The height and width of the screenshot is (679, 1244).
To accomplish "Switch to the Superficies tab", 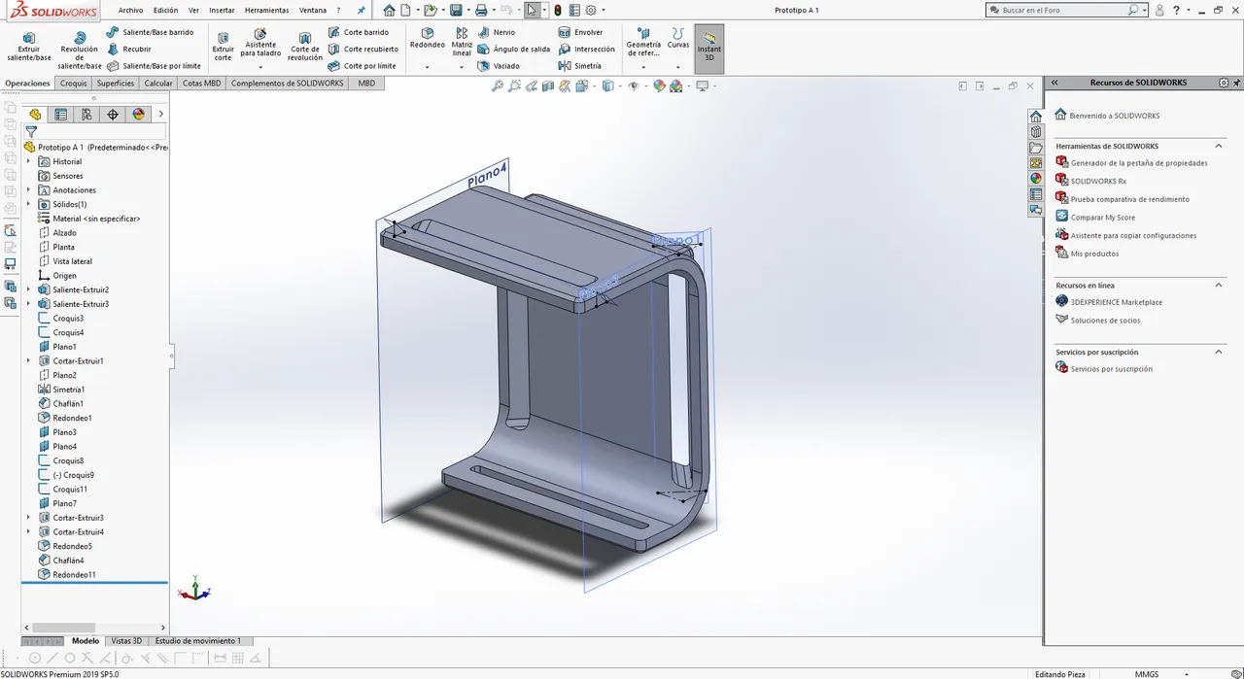I will [x=115, y=84].
